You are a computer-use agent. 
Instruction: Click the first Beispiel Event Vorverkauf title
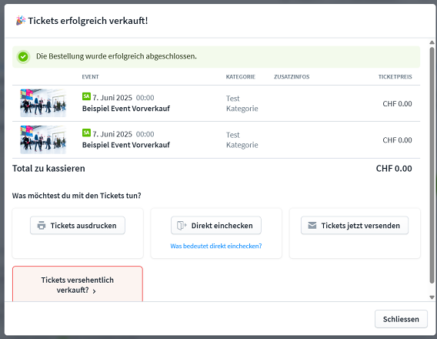click(x=126, y=109)
